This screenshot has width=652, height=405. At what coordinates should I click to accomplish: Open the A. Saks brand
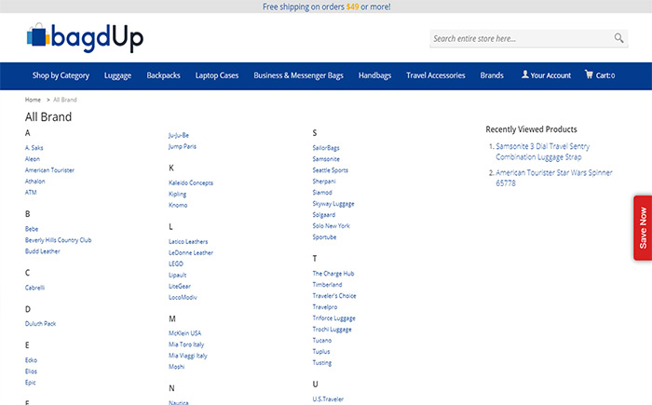pos(34,148)
